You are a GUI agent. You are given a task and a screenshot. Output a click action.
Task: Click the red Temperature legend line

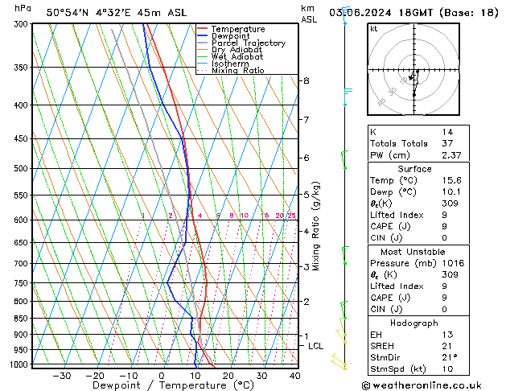(x=203, y=29)
